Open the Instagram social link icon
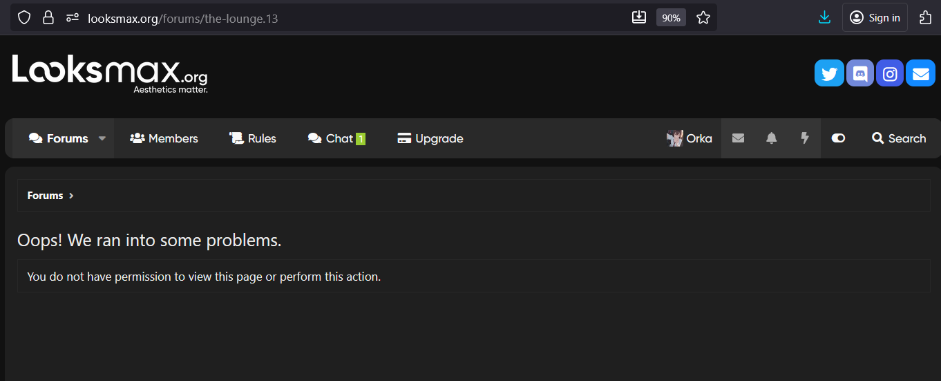Image resolution: width=941 pixels, height=381 pixels. coord(890,73)
